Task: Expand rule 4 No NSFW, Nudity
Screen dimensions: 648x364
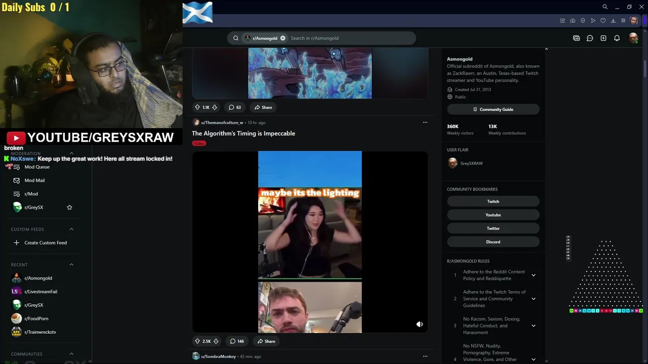Action: (x=534, y=359)
